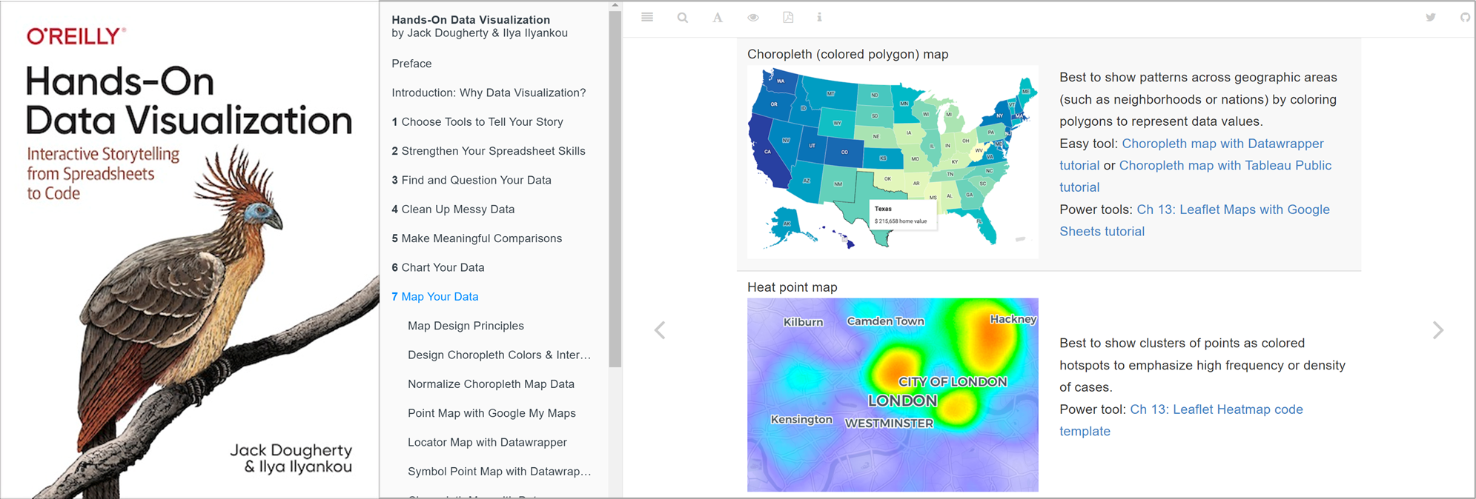The image size is (1476, 499).
Task: Open chapter 4 Clean Up Messy Data
Action: click(x=453, y=209)
